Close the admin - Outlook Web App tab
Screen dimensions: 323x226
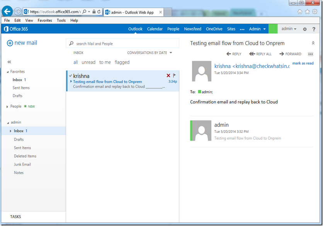[160, 12]
